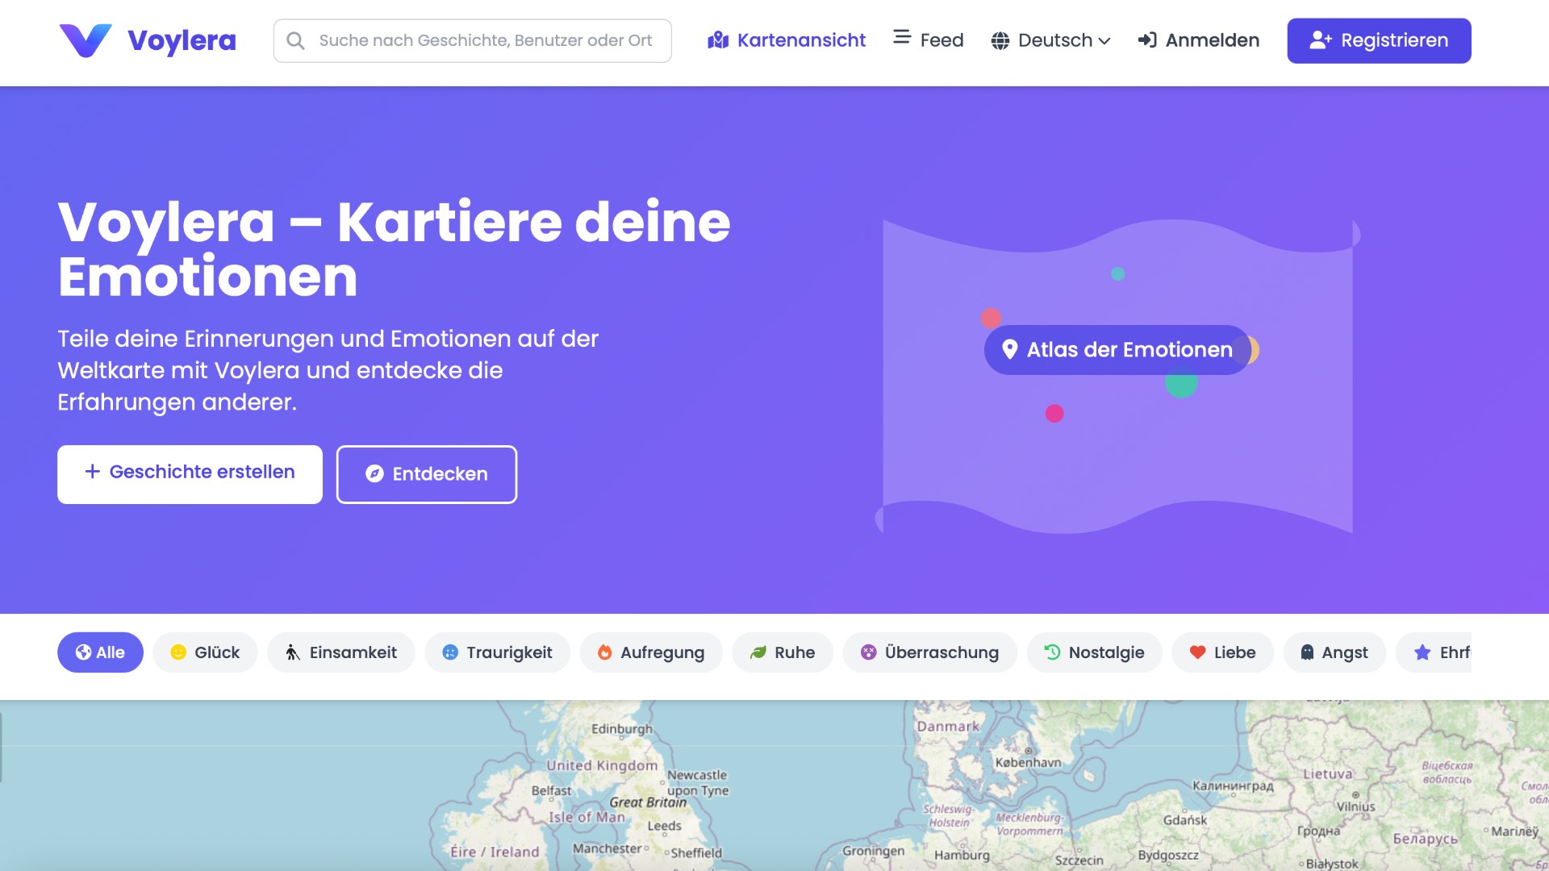Click the star icon of the Ehrf filter
Viewport: 1549px width, 871px height.
point(1422,652)
